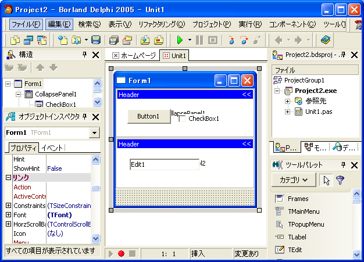Viewport: 364px width, 262px height.
Task: Click the Help book toolbar icon
Action: [x=326, y=40]
